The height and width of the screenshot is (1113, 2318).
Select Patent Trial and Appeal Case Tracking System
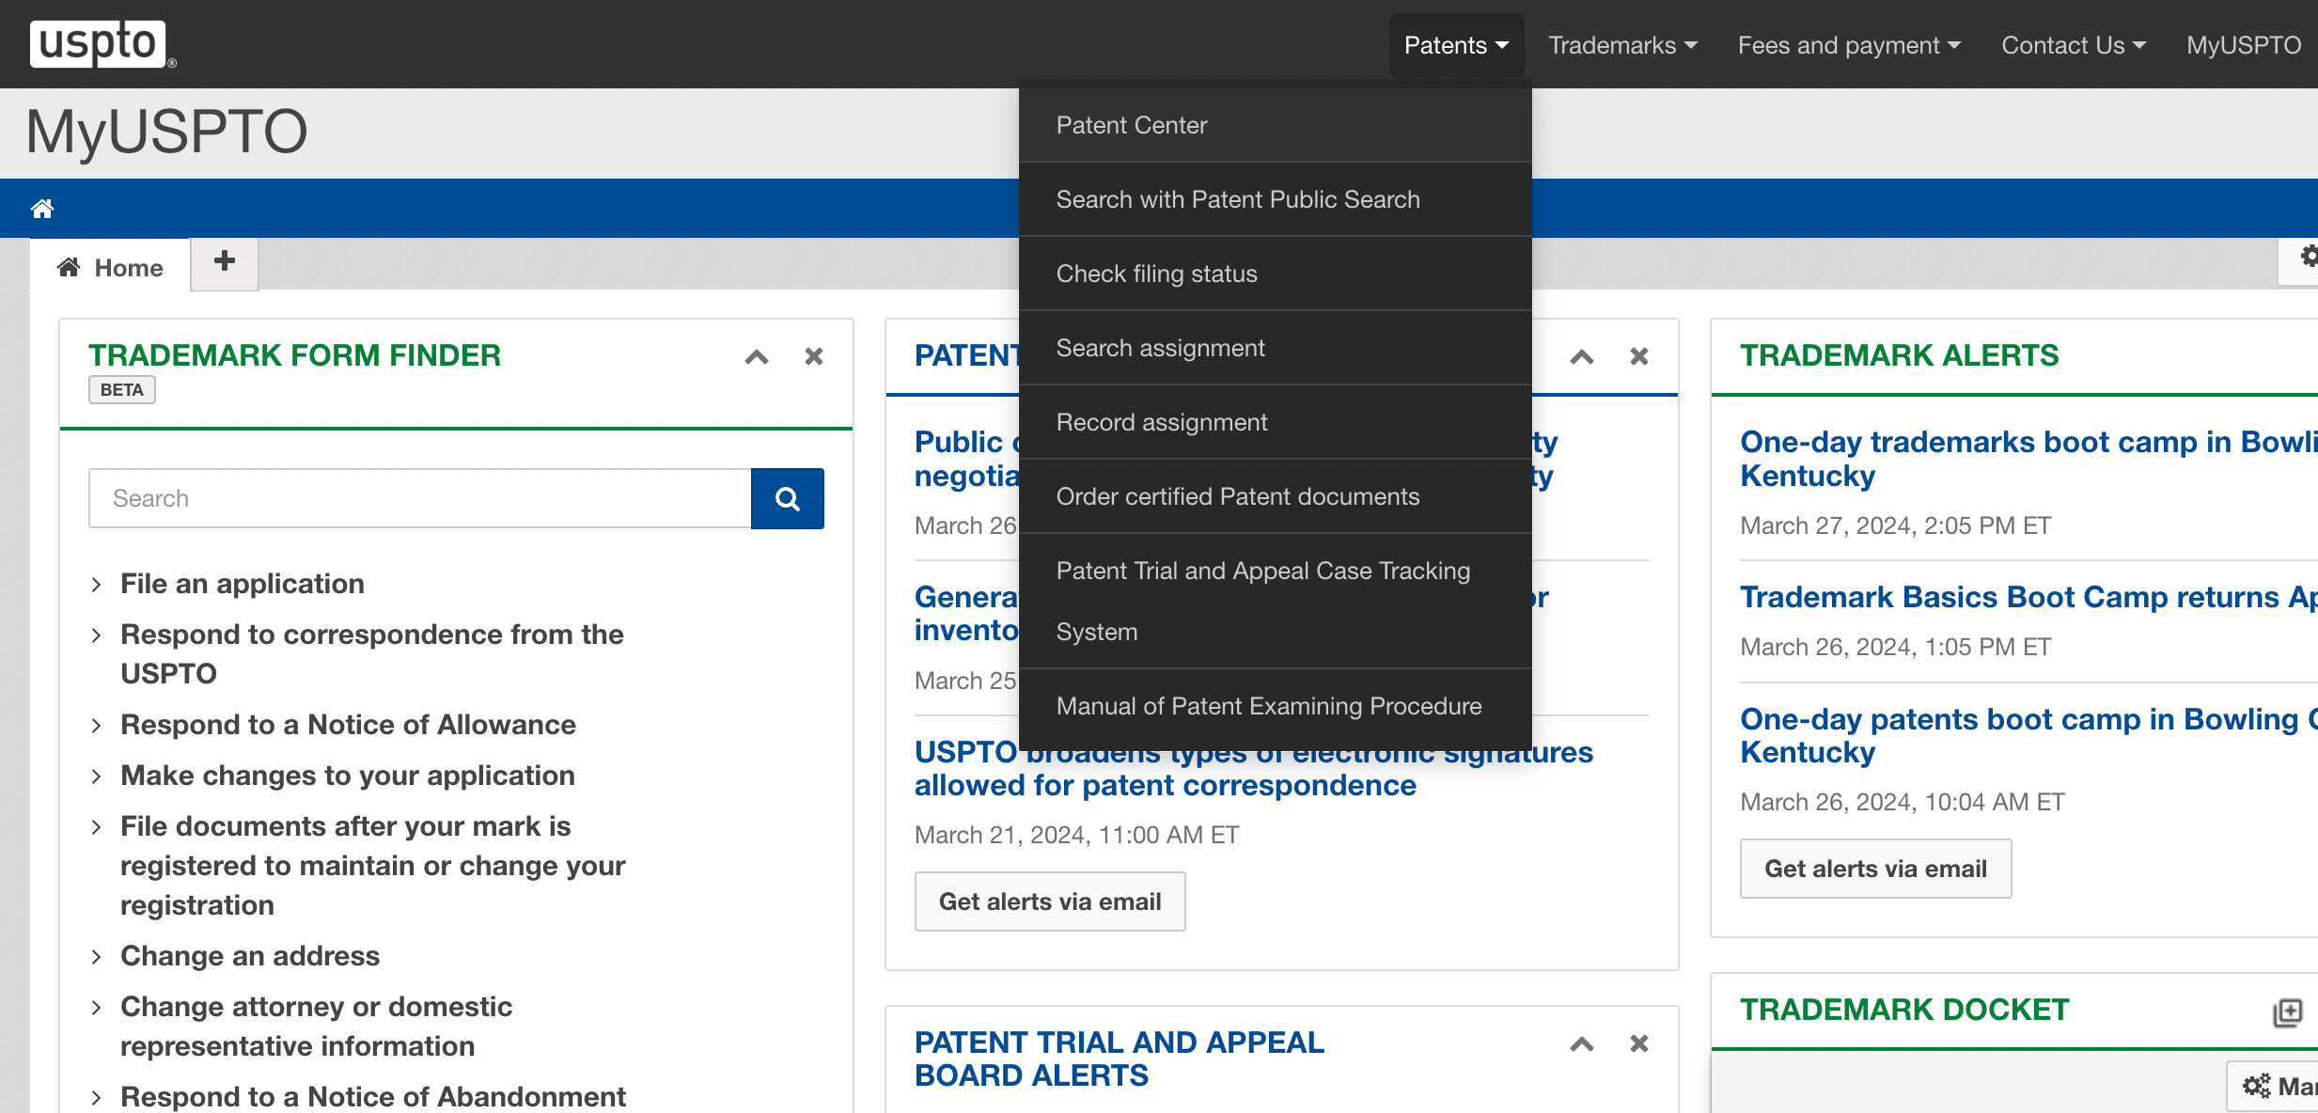[1275, 601]
